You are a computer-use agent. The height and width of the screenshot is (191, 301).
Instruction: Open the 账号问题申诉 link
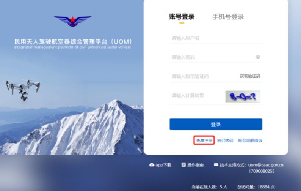coord(250,140)
